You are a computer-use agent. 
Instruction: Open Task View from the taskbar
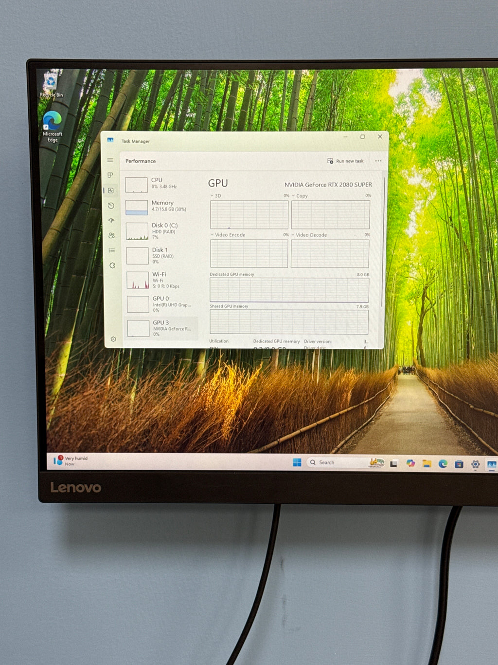click(x=393, y=463)
